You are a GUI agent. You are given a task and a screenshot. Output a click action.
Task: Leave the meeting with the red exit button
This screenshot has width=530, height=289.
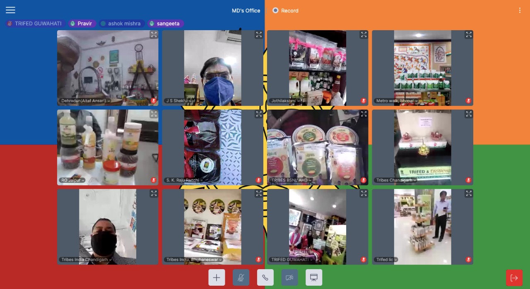[x=514, y=278]
